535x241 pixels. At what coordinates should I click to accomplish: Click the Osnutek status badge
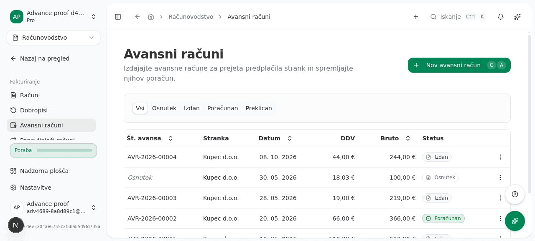pos(441,178)
